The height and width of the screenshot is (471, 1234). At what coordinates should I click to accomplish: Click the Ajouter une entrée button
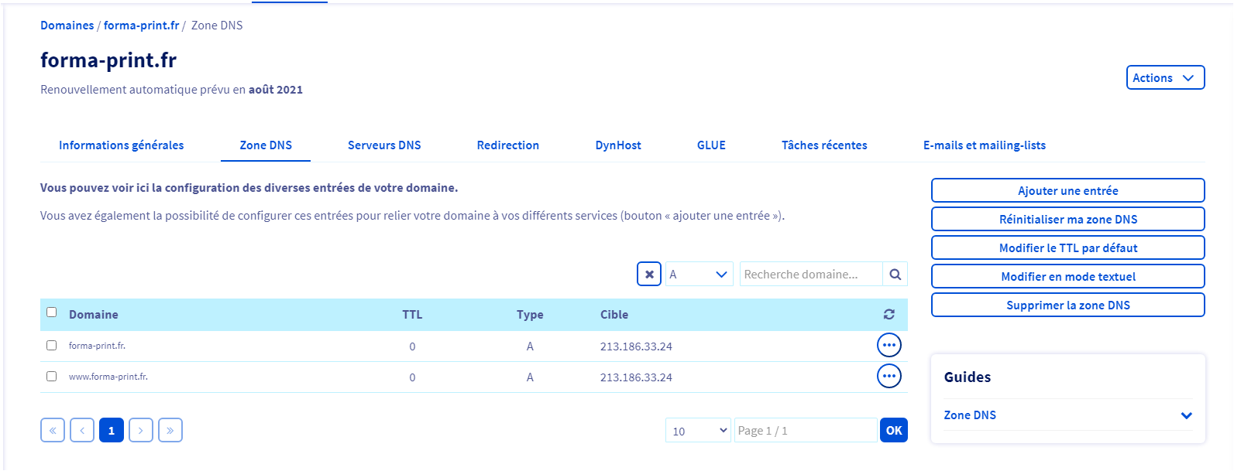click(x=1067, y=191)
